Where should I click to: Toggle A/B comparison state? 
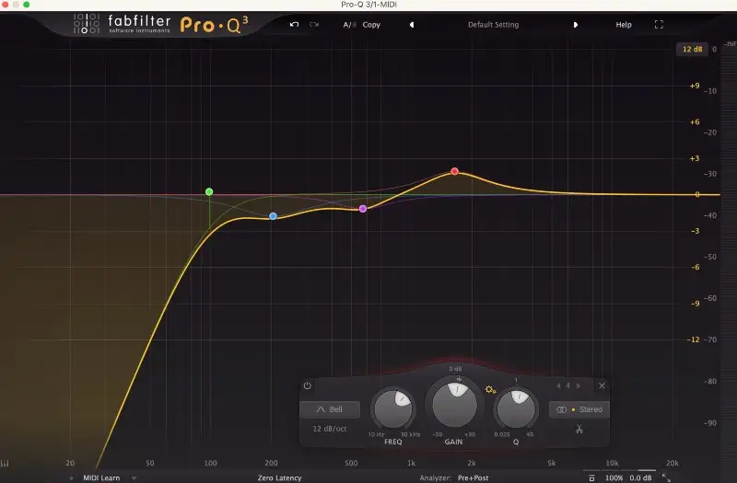348,25
